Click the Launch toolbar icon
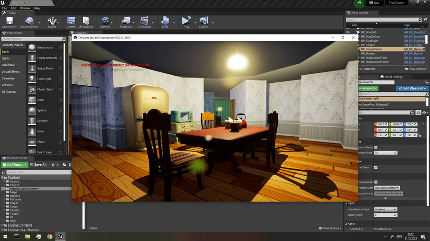 pos(204,21)
